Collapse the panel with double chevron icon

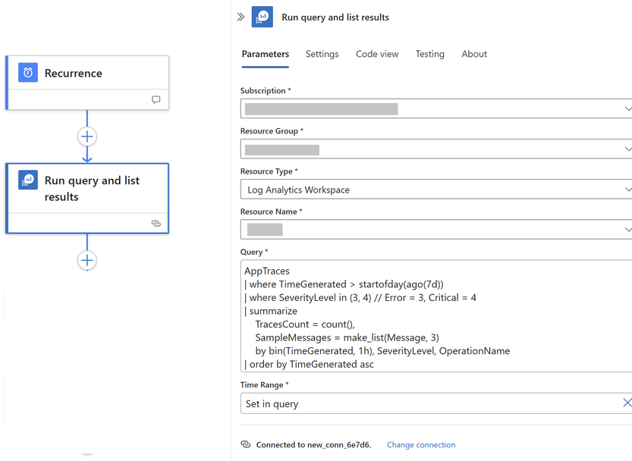point(241,17)
